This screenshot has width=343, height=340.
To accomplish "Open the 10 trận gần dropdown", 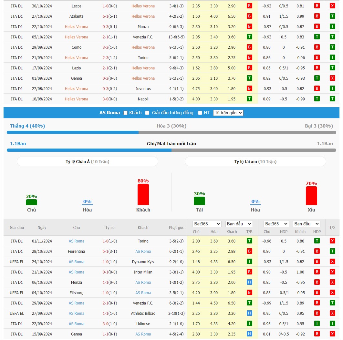I will pyautogui.click(x=228, y=113).
